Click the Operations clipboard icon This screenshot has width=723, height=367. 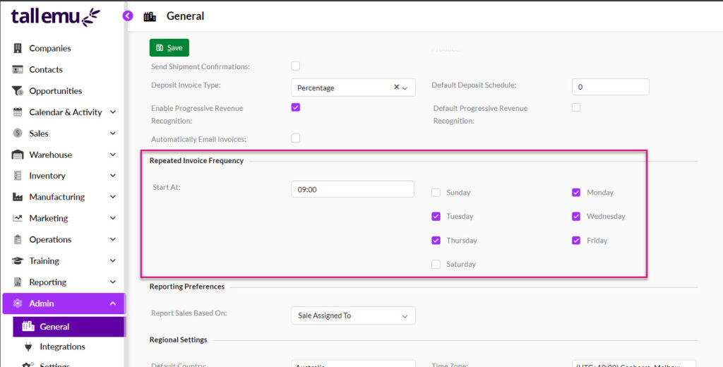click(x=18, y=239)
